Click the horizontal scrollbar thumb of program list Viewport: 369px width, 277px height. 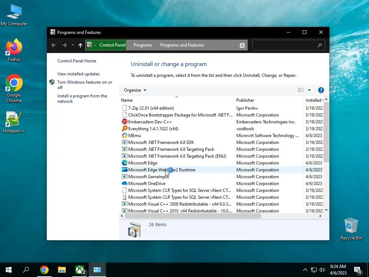pyautogui.click(x=193, y=216)
